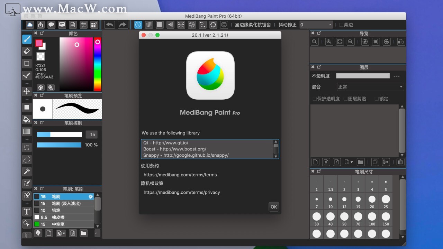Select the 笔刷 (淡入淡出) brush

click(x=63, y=203)
